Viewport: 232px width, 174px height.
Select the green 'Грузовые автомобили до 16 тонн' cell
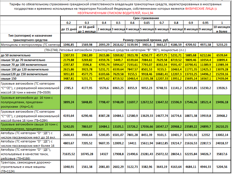click(30, 102)
